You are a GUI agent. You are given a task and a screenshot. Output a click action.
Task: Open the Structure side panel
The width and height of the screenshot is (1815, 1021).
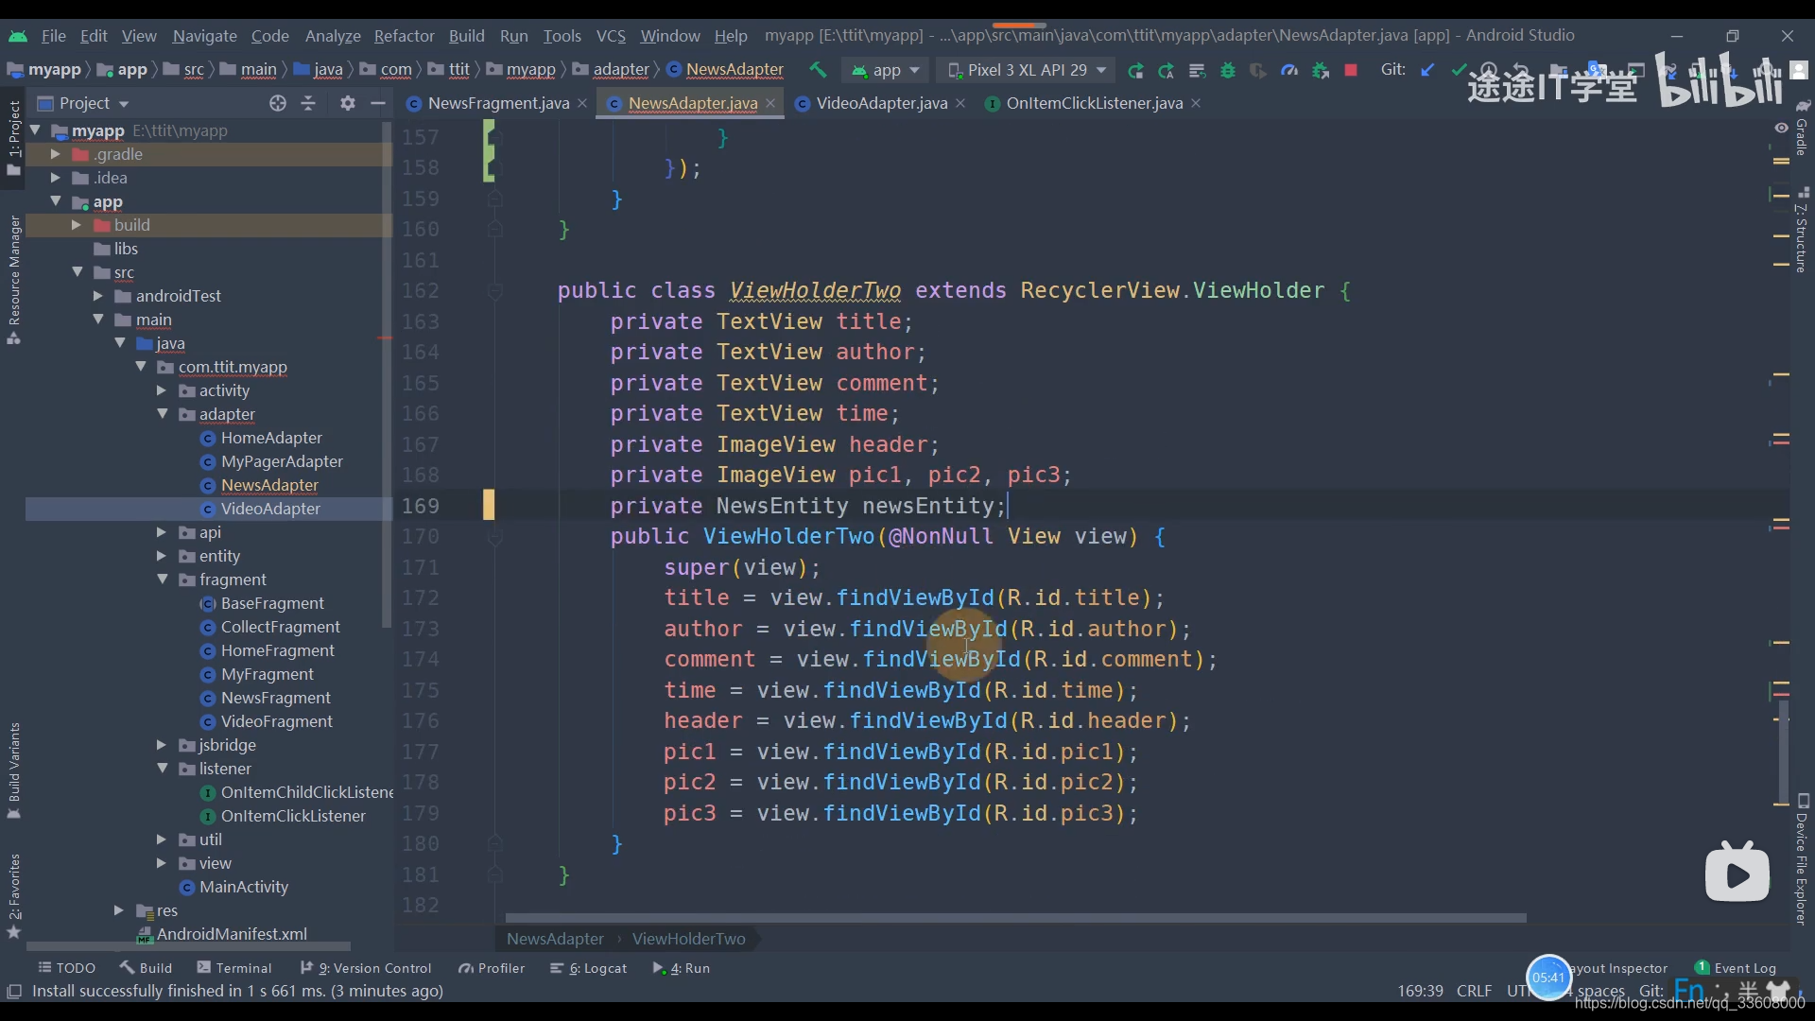1802,230
